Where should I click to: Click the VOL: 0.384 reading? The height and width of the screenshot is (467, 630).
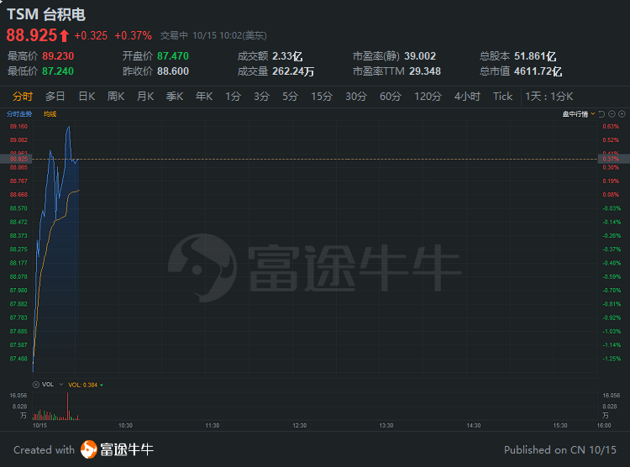(x=83, y=385)
